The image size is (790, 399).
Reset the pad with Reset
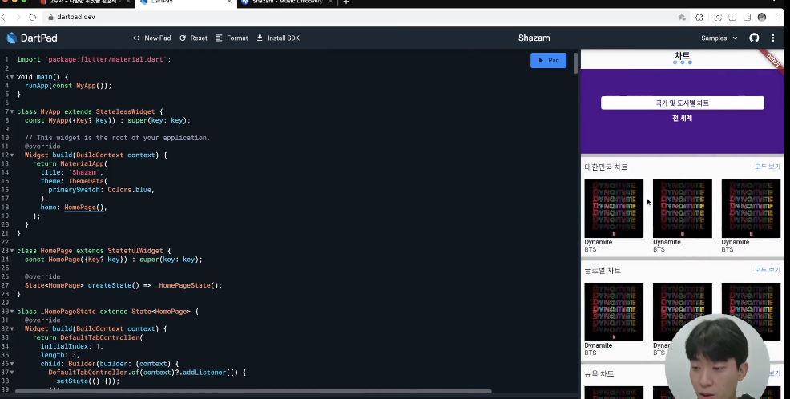pos(193,38)
